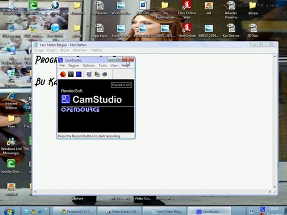This screenshot has width=287, height=215.
Task: Click the CamStudio title bar icon
Action: point(61,60)
